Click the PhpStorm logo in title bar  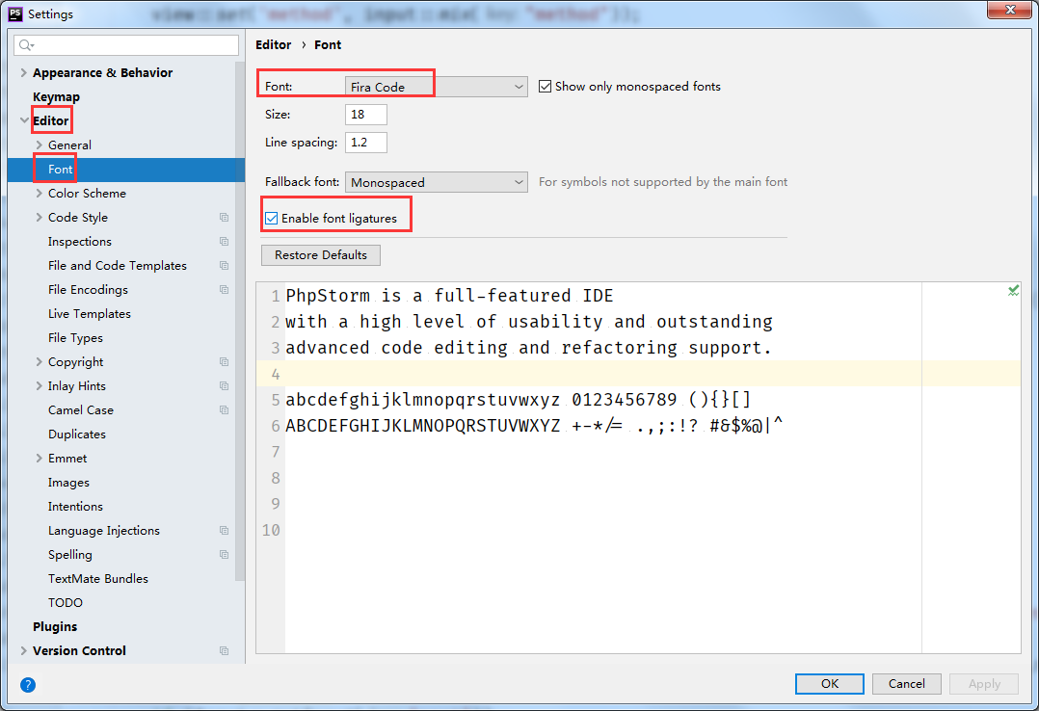point(15,13)
